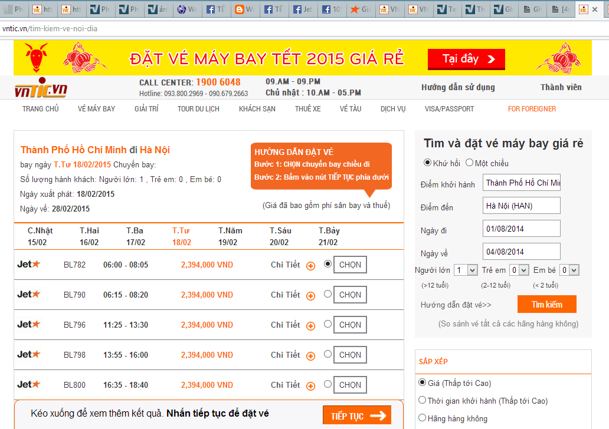Expand details plus icon for flight BL782
This screenshot has width=609, height=429.
click(x=311, y=266)
